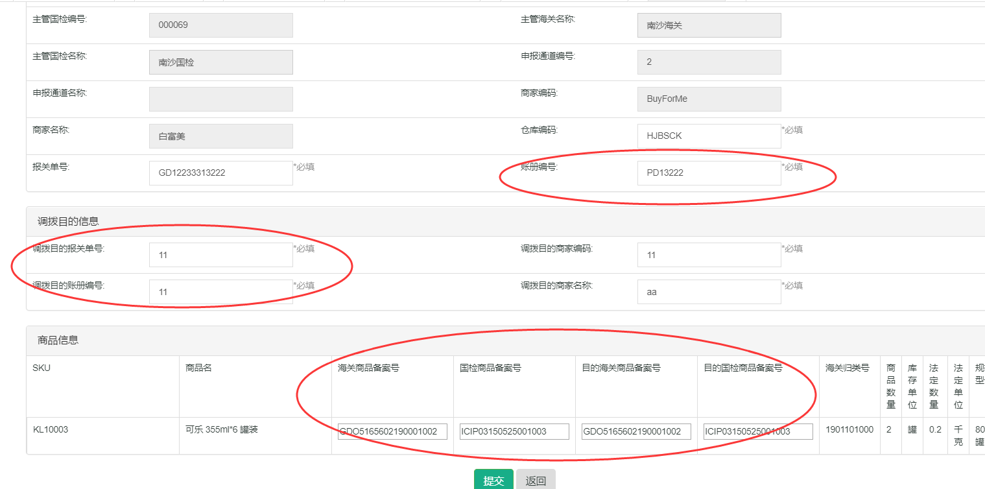This screenshot has width=985, height=489.
Task: Click the 调拨目的报关单号 input field
Action: tap(220, 254)
